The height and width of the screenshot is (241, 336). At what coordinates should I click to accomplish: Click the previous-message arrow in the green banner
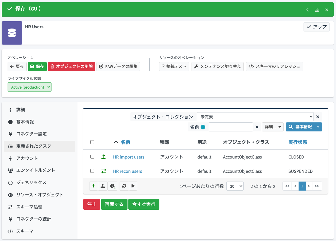coord(307,10)
